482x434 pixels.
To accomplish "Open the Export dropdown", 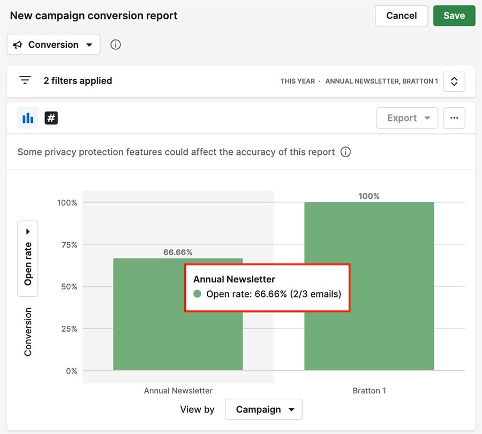I will click(407, 118).
